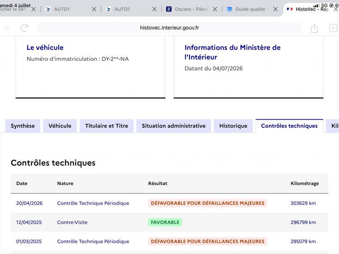Click the DÉFAVORABLE badge for 20/04/2026
Image resolution: width=339 pixels, height=254 pixels.
pyautogui.click(x=208, y=203)
